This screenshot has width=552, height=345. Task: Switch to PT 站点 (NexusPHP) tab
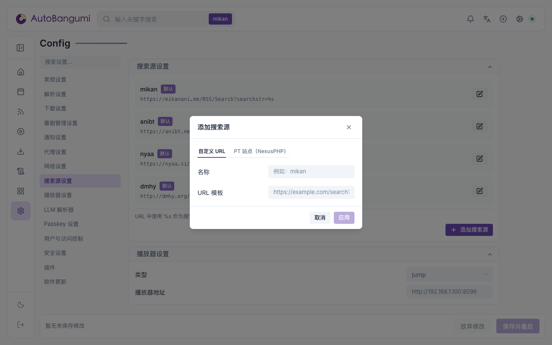[260, 151]
